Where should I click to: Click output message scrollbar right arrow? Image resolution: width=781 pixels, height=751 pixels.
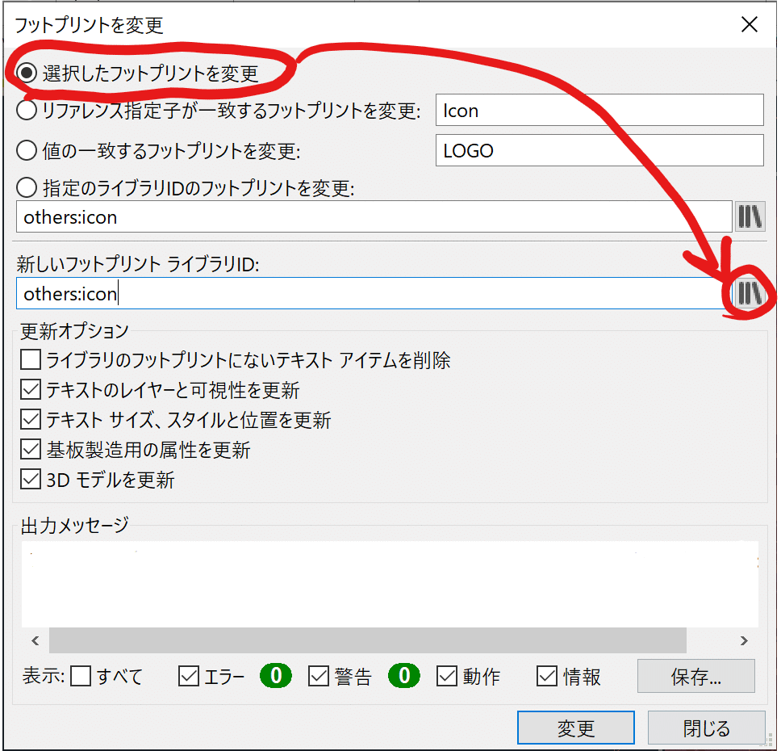744,640
